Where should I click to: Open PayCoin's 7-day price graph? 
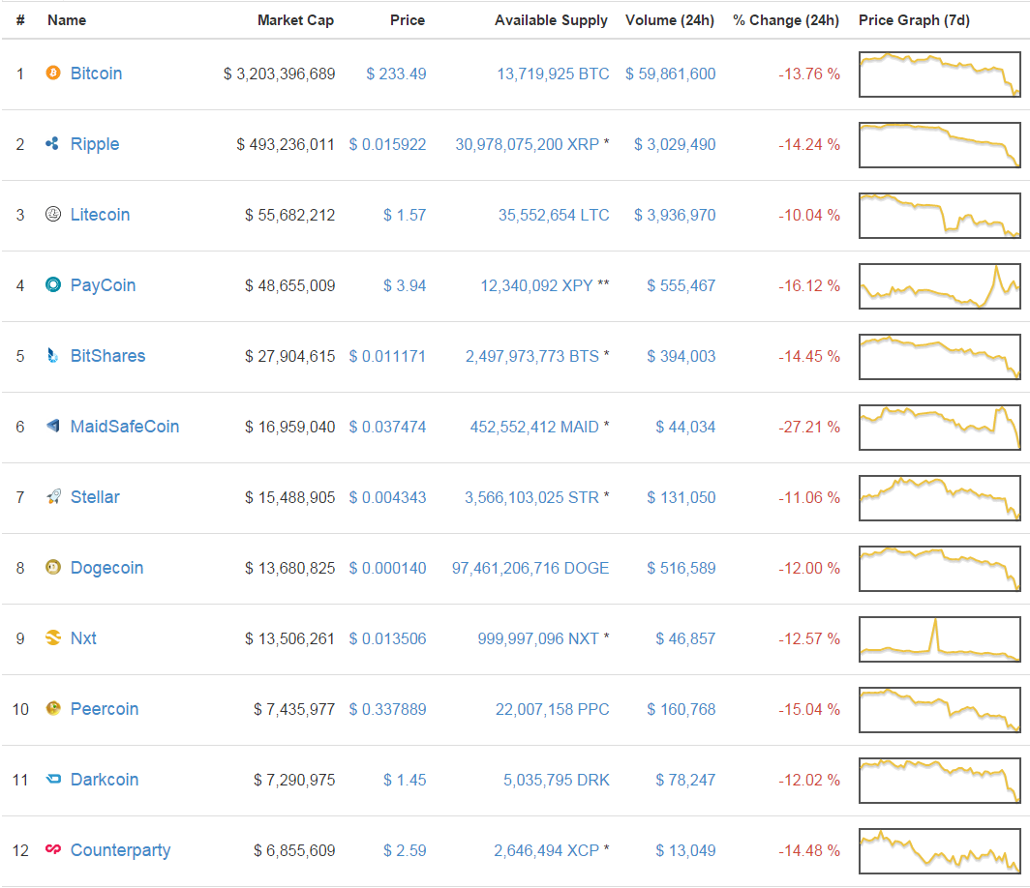(939, 285)
